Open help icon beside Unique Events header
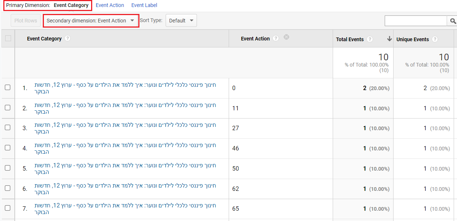 (435, 39)
